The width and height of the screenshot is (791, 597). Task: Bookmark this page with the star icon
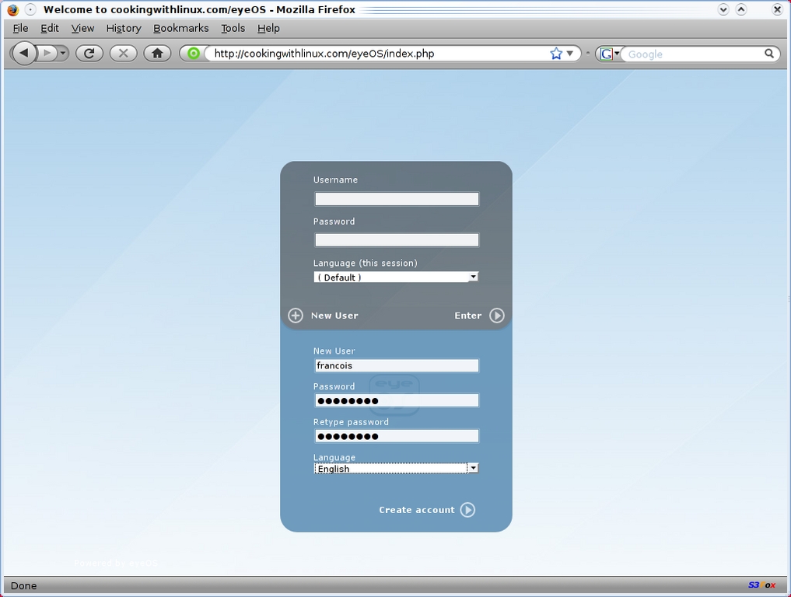(556, 54)
